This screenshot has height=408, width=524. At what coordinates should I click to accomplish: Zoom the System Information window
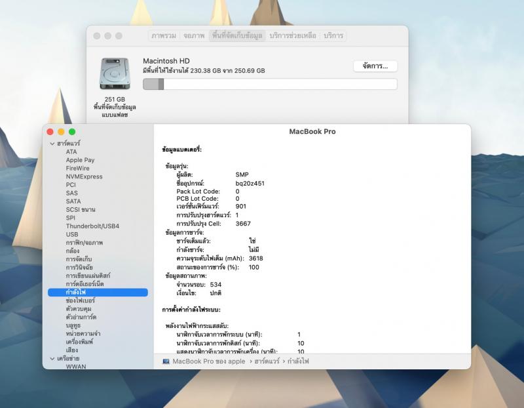pos(72,132)
